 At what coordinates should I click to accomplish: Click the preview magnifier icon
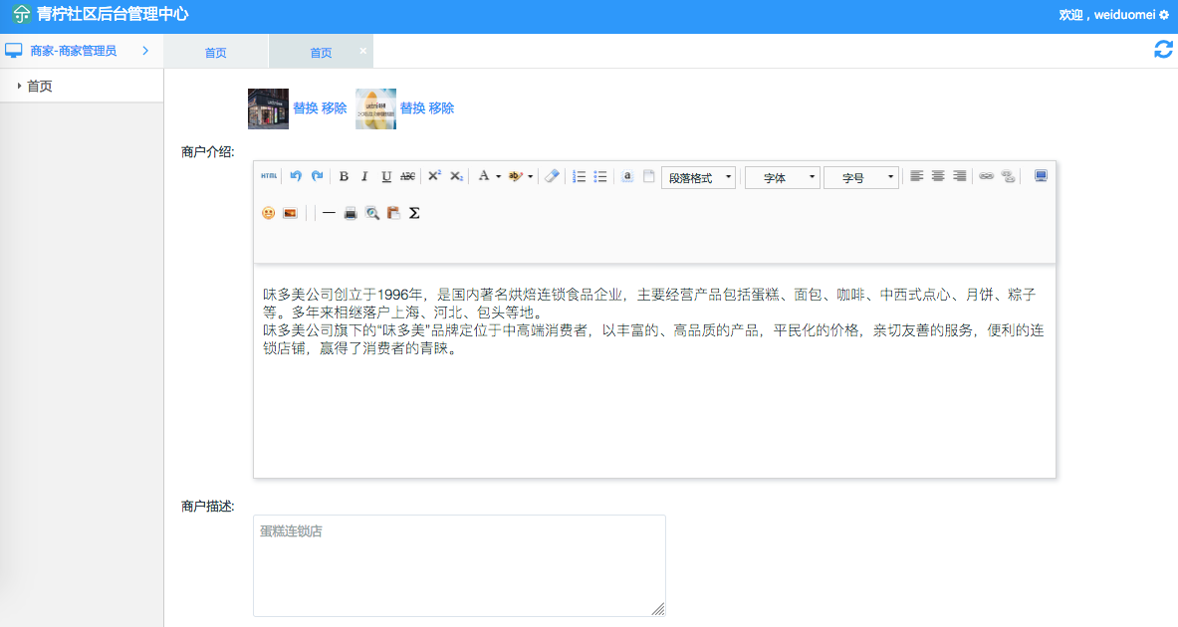371,213
